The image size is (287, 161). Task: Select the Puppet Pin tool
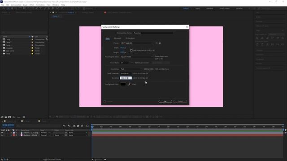[62, 8]
